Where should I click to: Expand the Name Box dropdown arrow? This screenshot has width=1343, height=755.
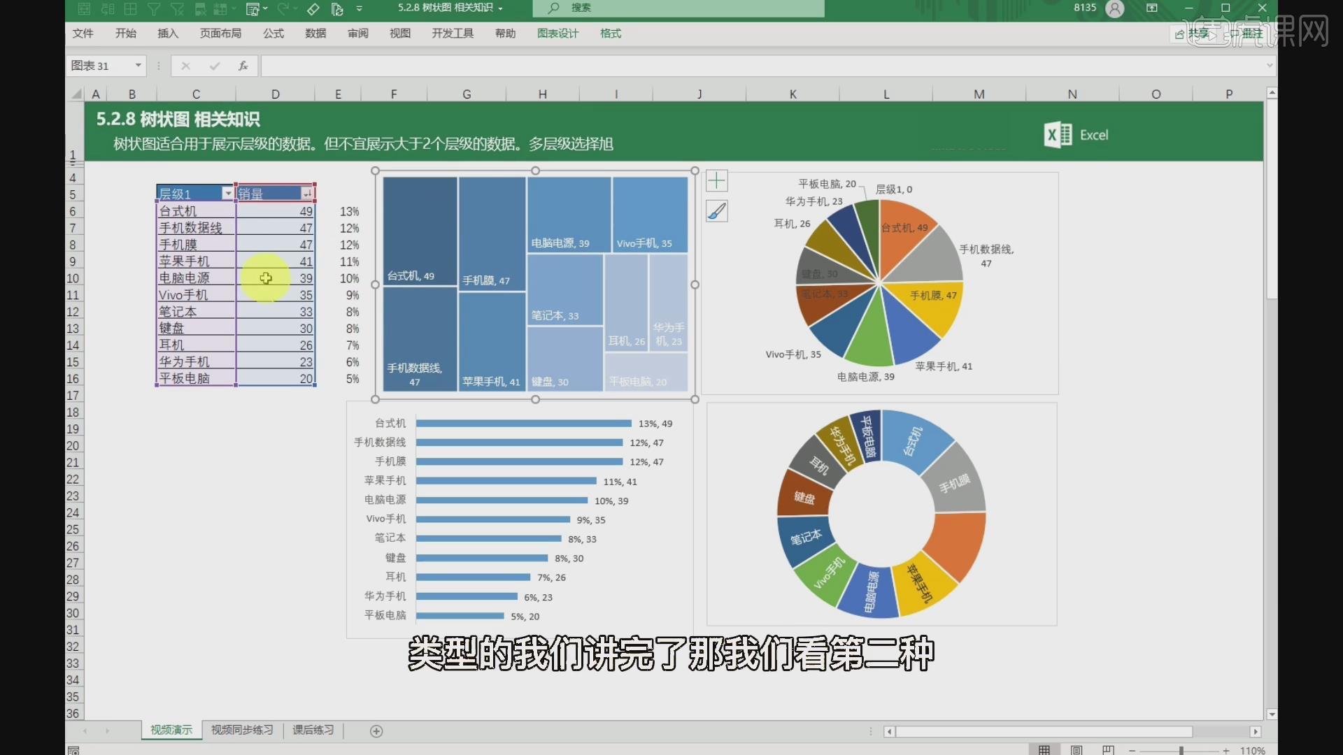[x=138, y=66]
